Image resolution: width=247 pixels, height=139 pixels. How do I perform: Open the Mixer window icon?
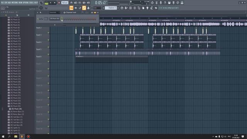coord(135,8)
